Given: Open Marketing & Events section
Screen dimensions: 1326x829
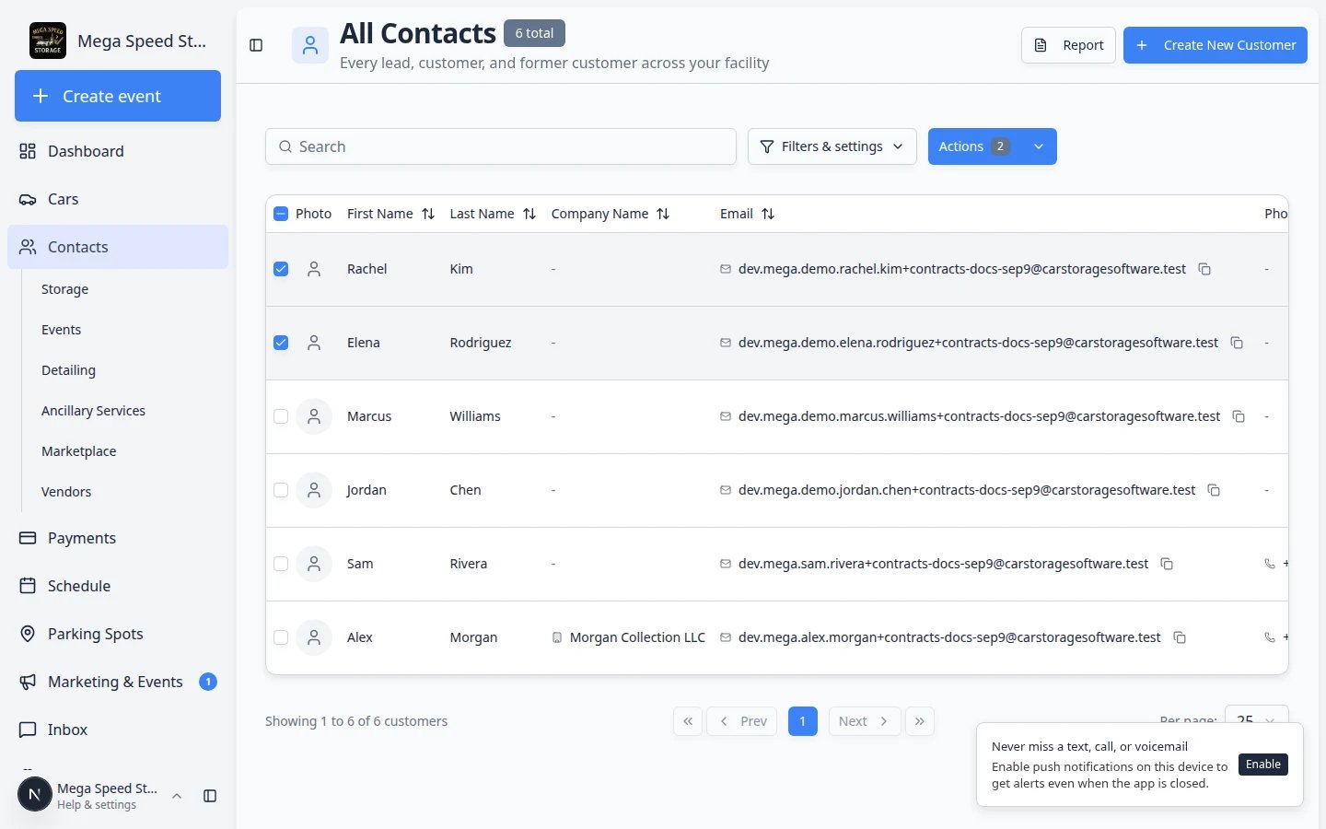Looking at the screenshot, I should click(118, 682).
